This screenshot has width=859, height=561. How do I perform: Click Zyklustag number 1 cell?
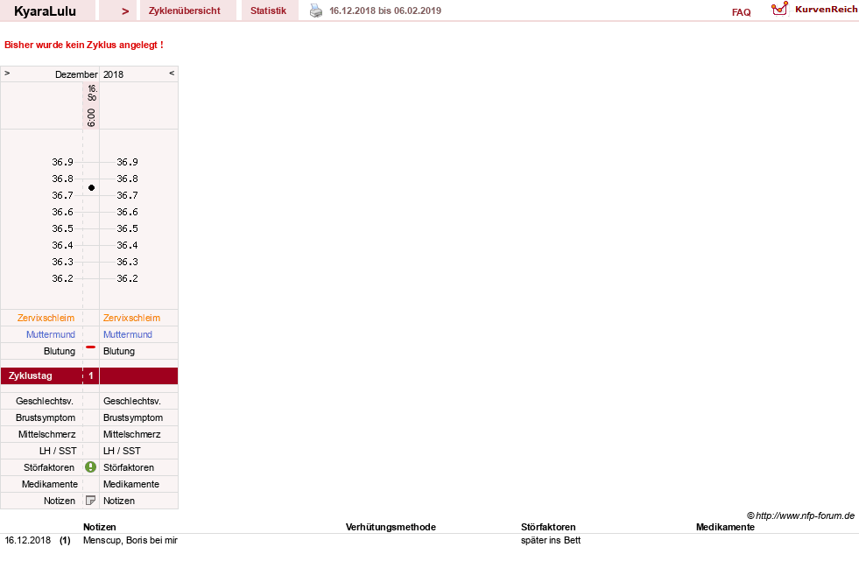click(91, 376)
